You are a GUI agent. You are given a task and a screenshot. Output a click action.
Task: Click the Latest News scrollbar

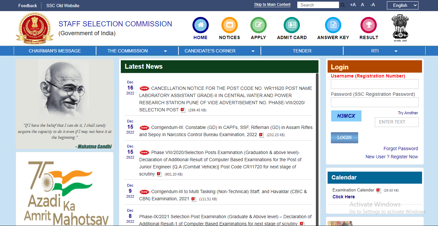(x=317, y=149)
